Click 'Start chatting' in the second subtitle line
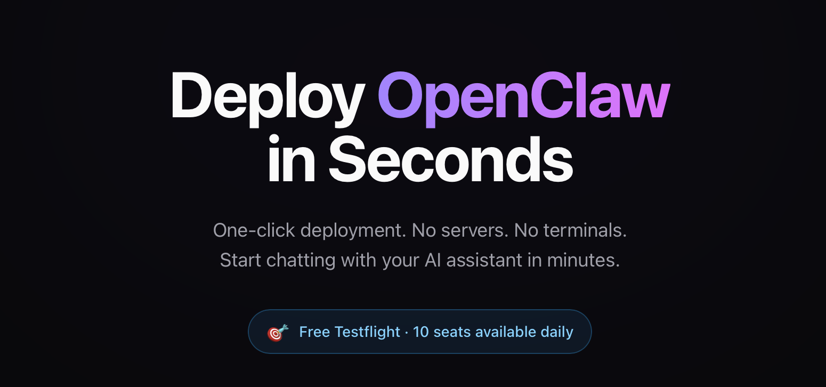The height and width of the screenshot is (387, 826). pyautogui.click(x=278, y=260)
